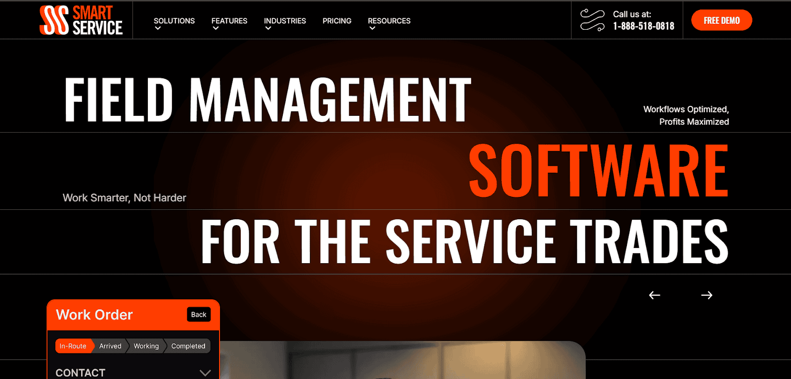Open the Features menu
The height and width of the screenshot is (379, 791).
[x=229, y=21]
